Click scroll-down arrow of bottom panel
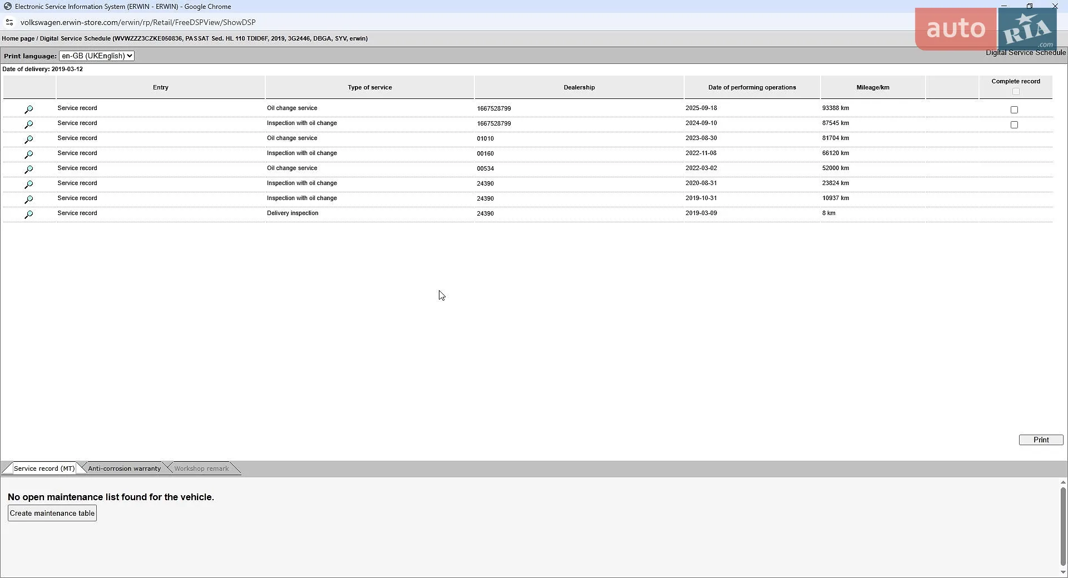Screen dimensions: 1068x578 tap(1063, 572)
